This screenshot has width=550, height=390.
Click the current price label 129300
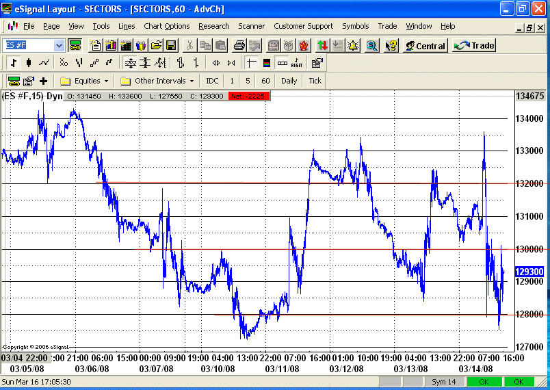coord(529,272)
